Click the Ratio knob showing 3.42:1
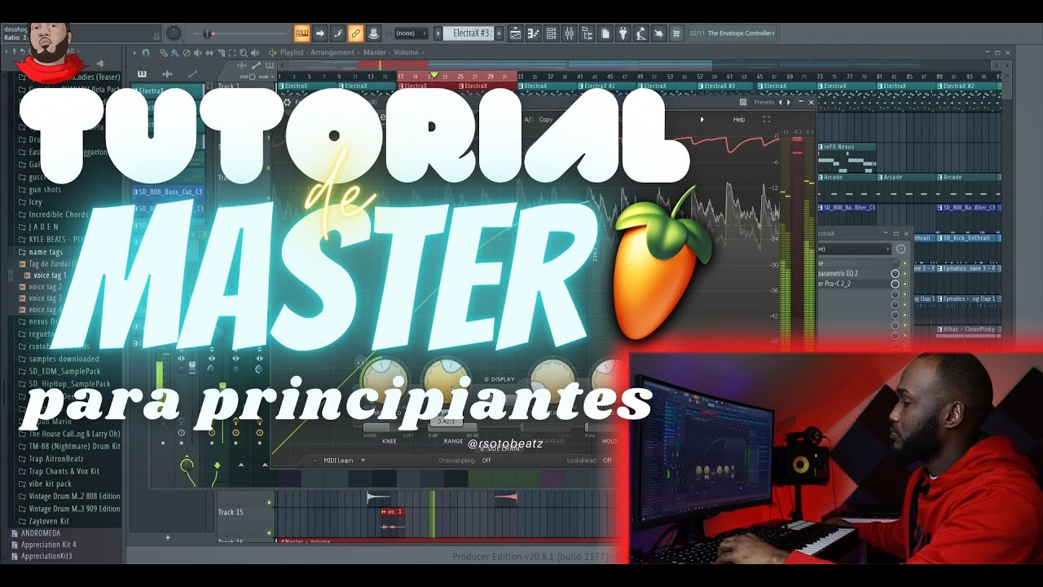Screen dimensions: 1043x587 (446, 382)
